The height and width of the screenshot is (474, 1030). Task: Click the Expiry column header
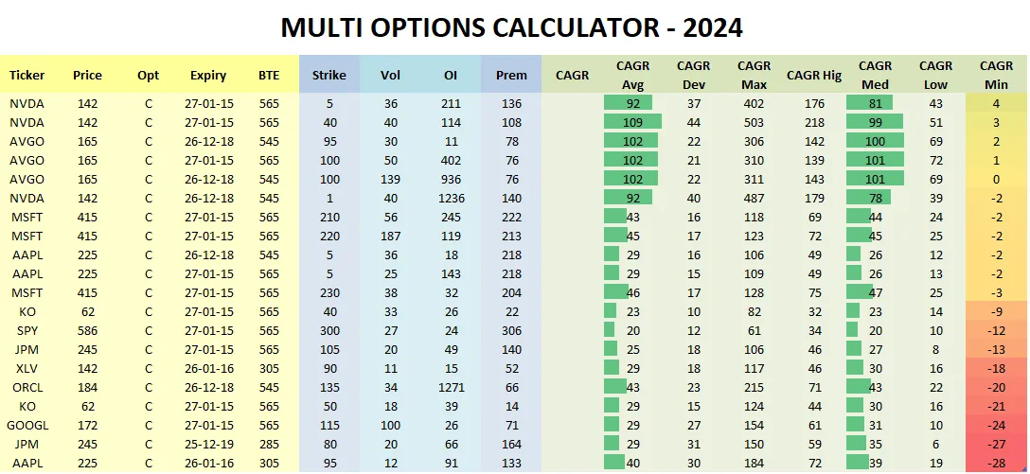click(208, 75)
